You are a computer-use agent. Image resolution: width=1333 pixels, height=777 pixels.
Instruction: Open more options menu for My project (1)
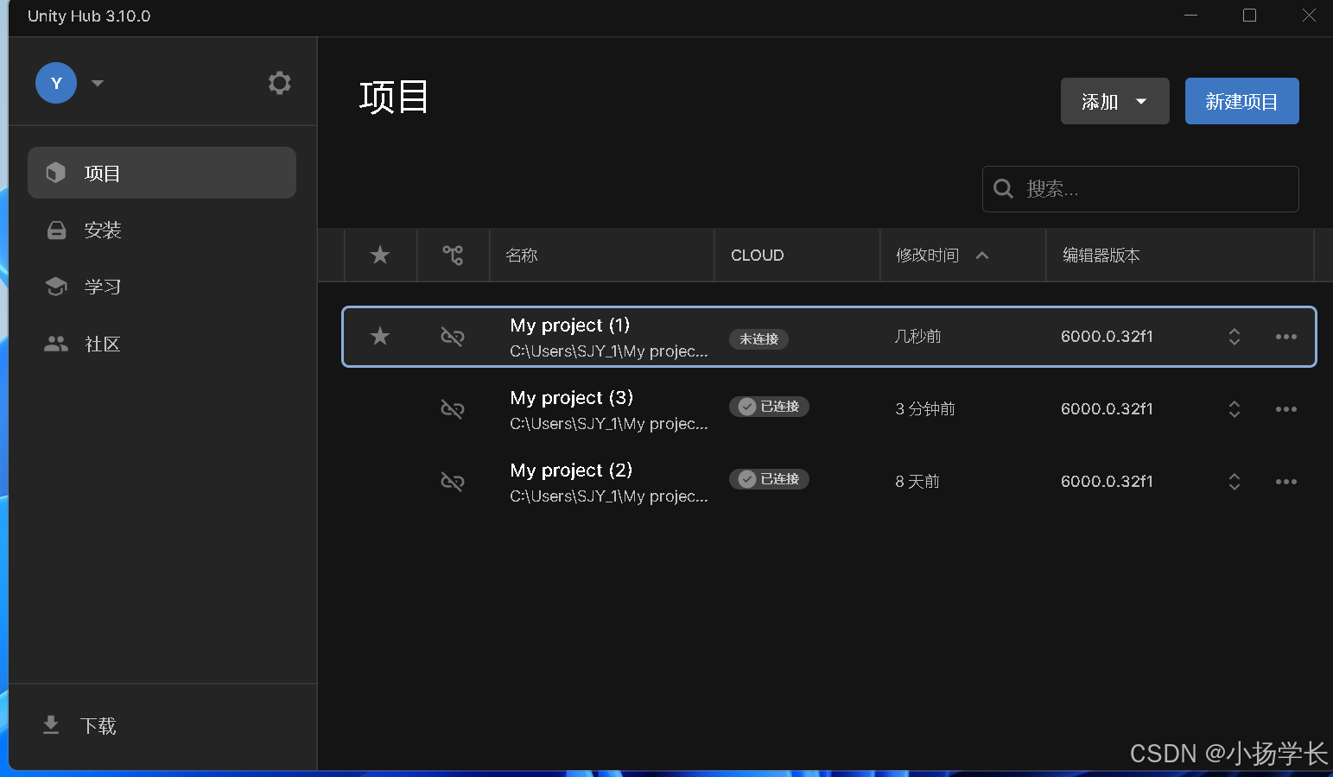click(1286, 337)
